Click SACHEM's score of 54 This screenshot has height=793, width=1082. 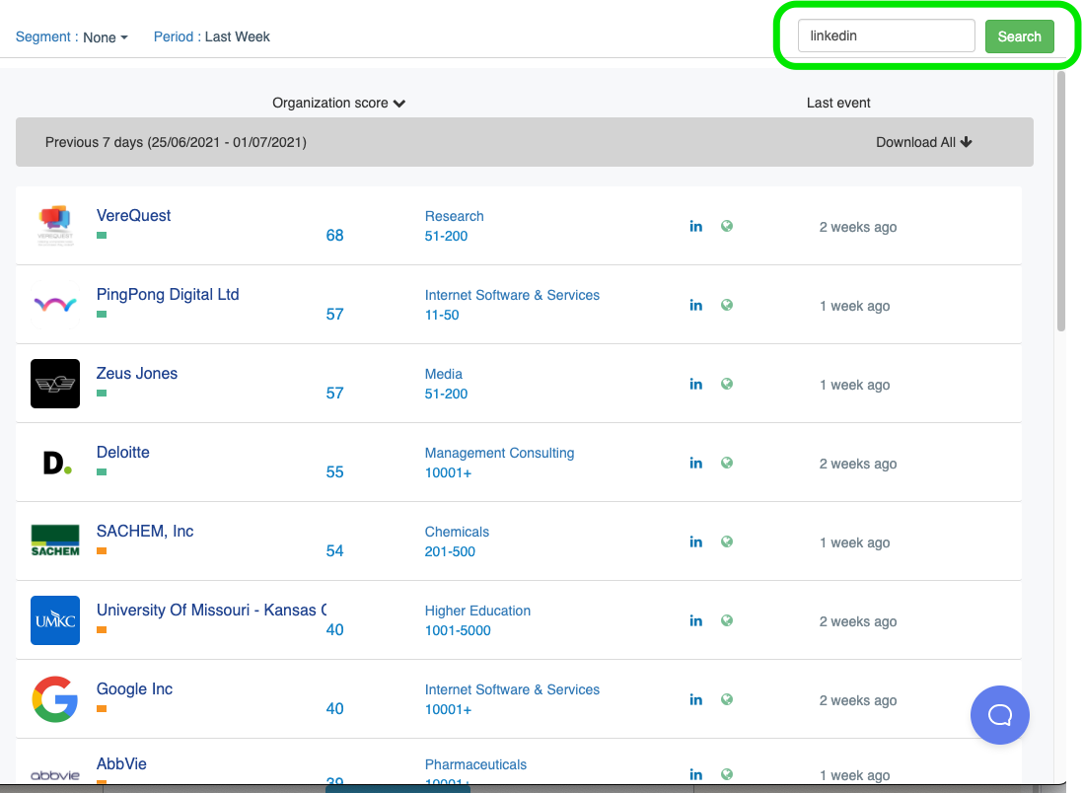click(334, 550)
